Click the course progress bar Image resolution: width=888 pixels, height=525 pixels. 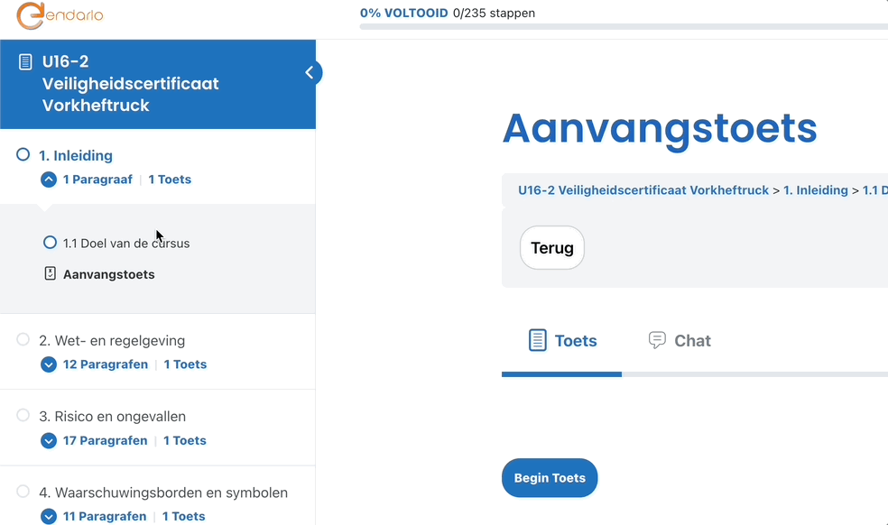click(x=623, y=27)
